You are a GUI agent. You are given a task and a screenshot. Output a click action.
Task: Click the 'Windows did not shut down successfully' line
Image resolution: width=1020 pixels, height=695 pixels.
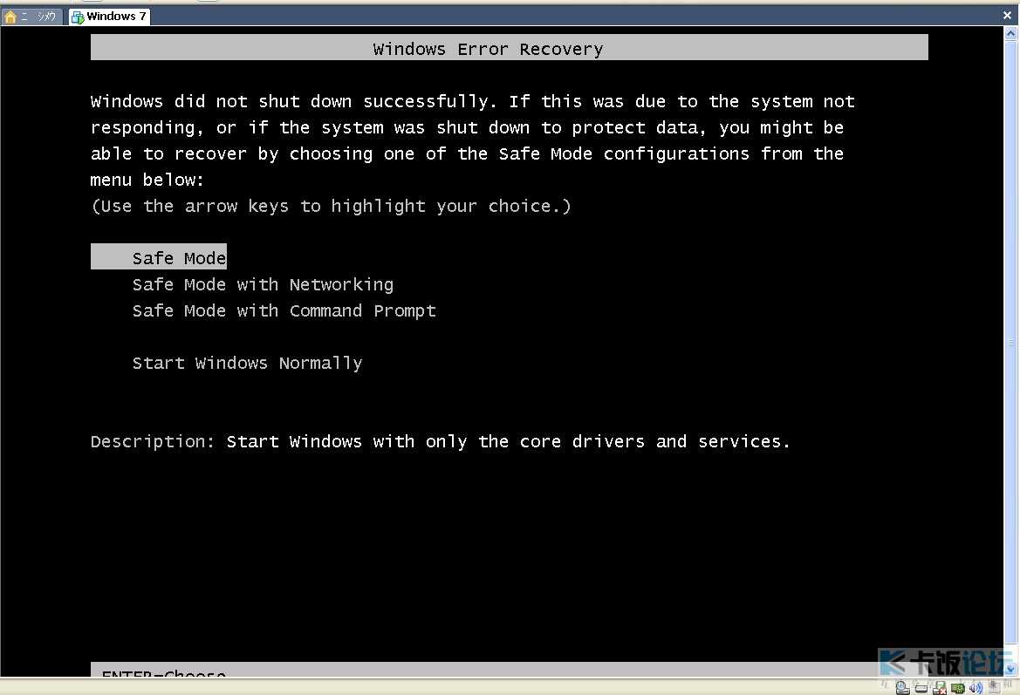pos(473,101)
